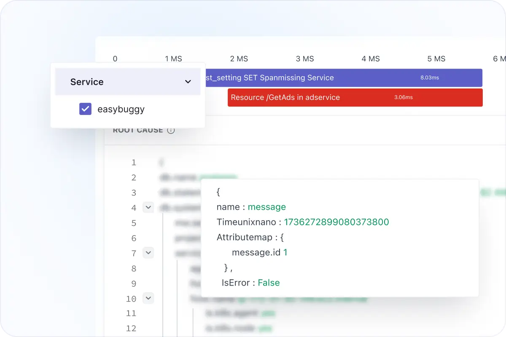506x337 pixels.
Task: Click the 3.06ms duration on red span
Action: click(403, 97)
